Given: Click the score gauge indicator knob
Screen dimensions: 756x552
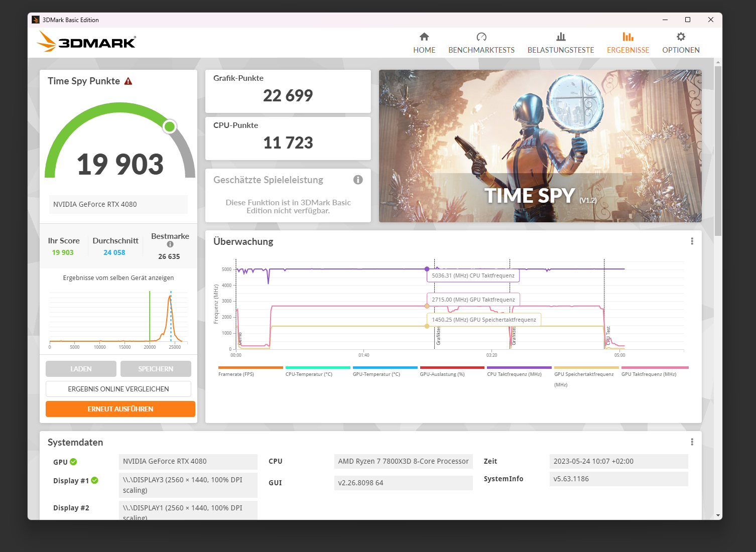Looking at the screenshot, I should (x=170, y=126).
